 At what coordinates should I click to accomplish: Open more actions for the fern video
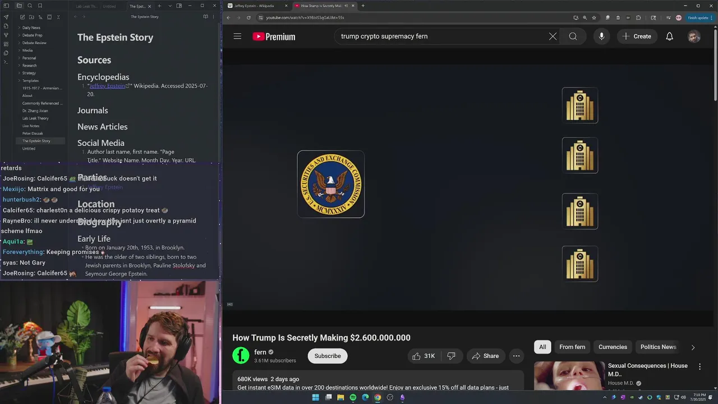point(516,356)
